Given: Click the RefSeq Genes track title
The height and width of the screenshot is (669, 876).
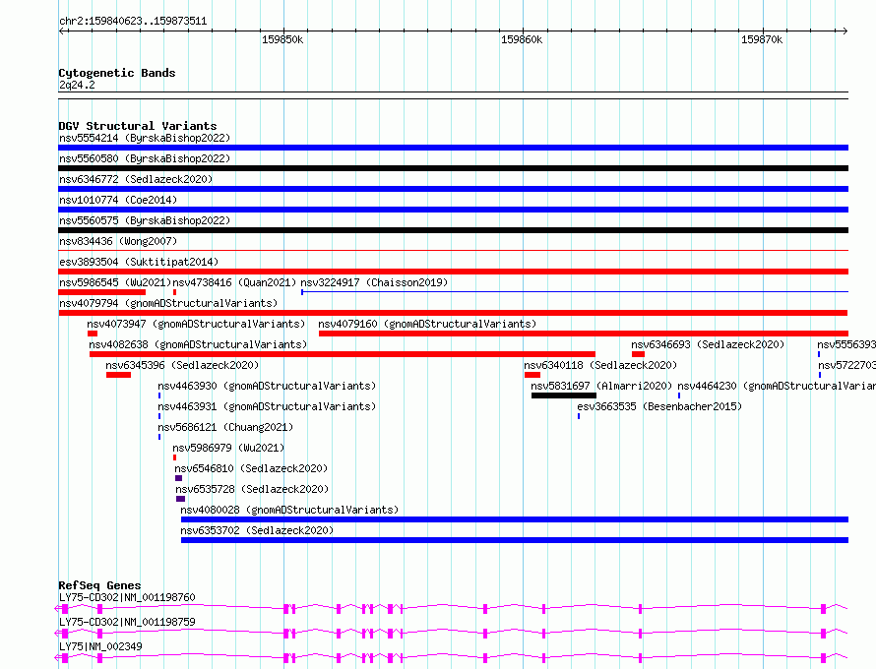Looking at the screenshot, I should 99,585.
